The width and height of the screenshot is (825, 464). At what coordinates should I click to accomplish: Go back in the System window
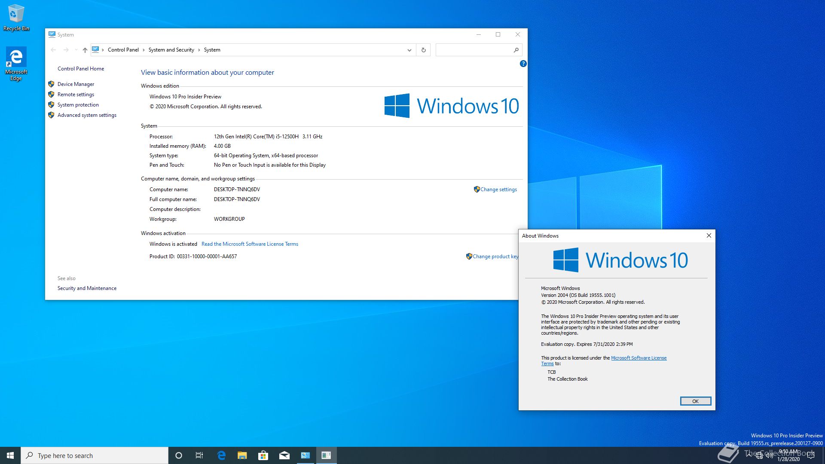point(53,50)
